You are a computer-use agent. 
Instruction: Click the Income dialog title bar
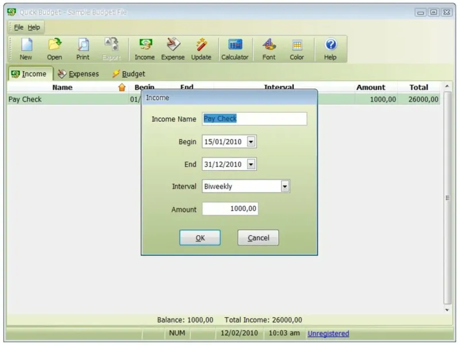pos(229,98)
